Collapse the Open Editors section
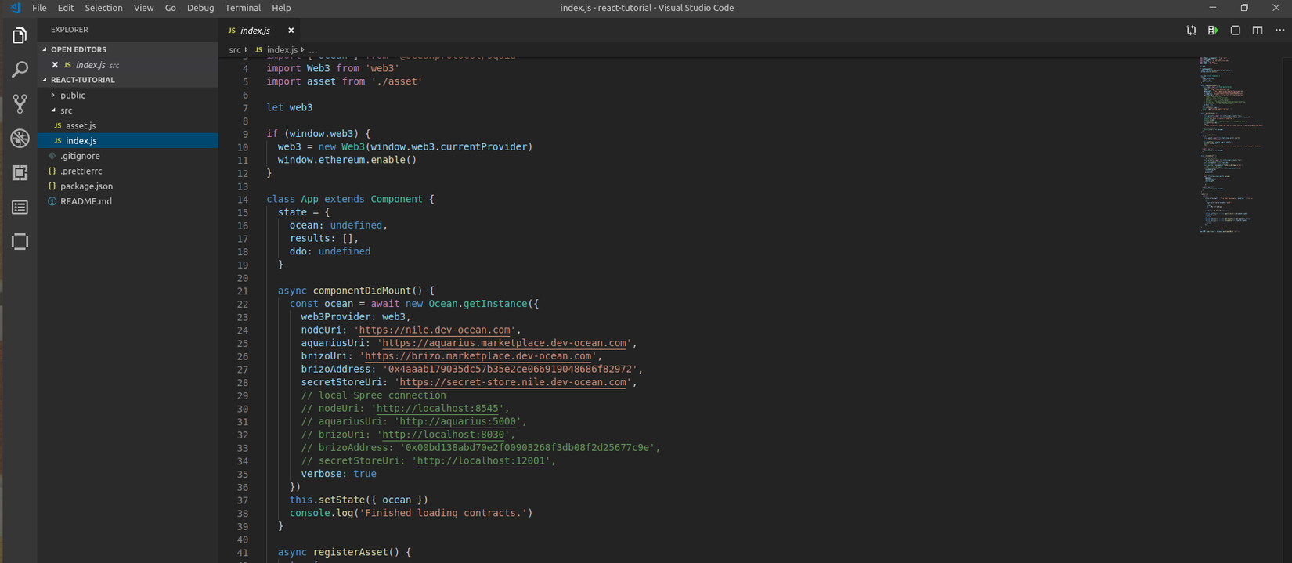The width and height of the screenshot is (1292, 563). click(x=78, y=49)
